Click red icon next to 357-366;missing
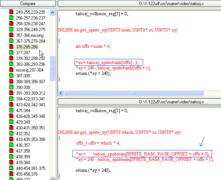Viewport: 221px width, 180px height. (11, 35)
